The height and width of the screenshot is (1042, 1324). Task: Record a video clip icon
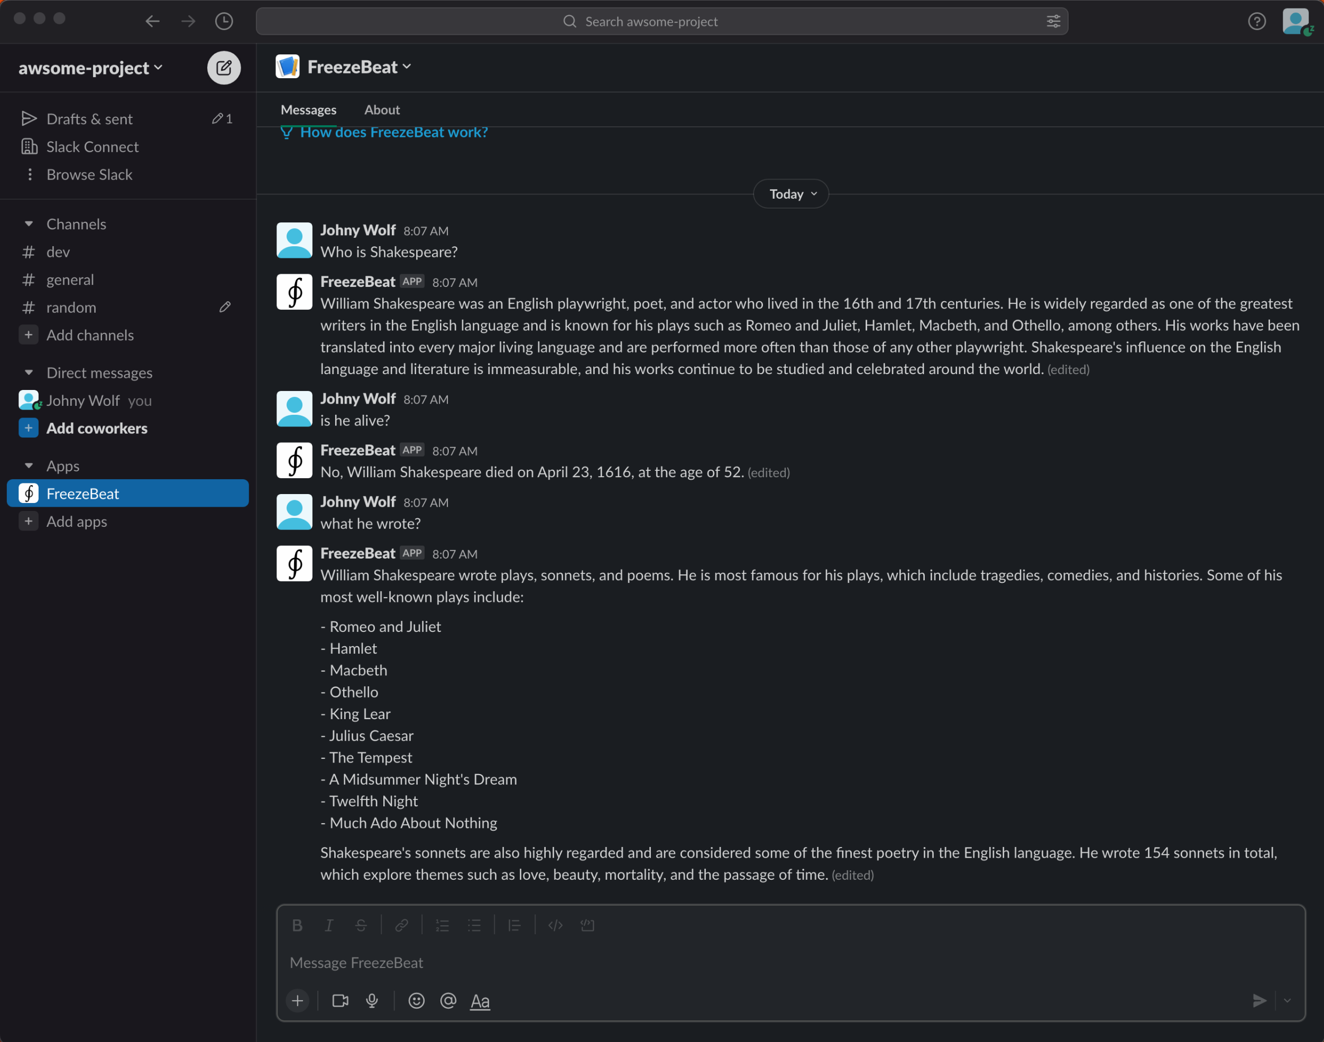tap(340, 1001)
